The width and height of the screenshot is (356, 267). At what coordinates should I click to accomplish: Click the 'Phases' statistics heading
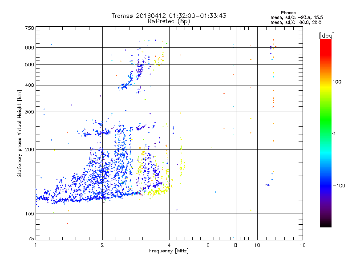pyautogui.click(x=288, y=13)
